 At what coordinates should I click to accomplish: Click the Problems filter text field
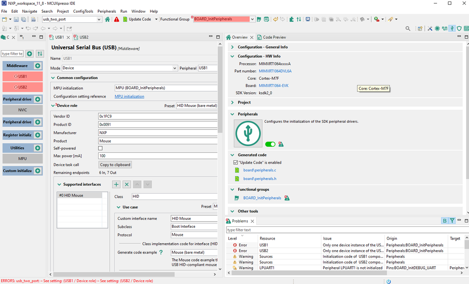[x=347, y=230]
